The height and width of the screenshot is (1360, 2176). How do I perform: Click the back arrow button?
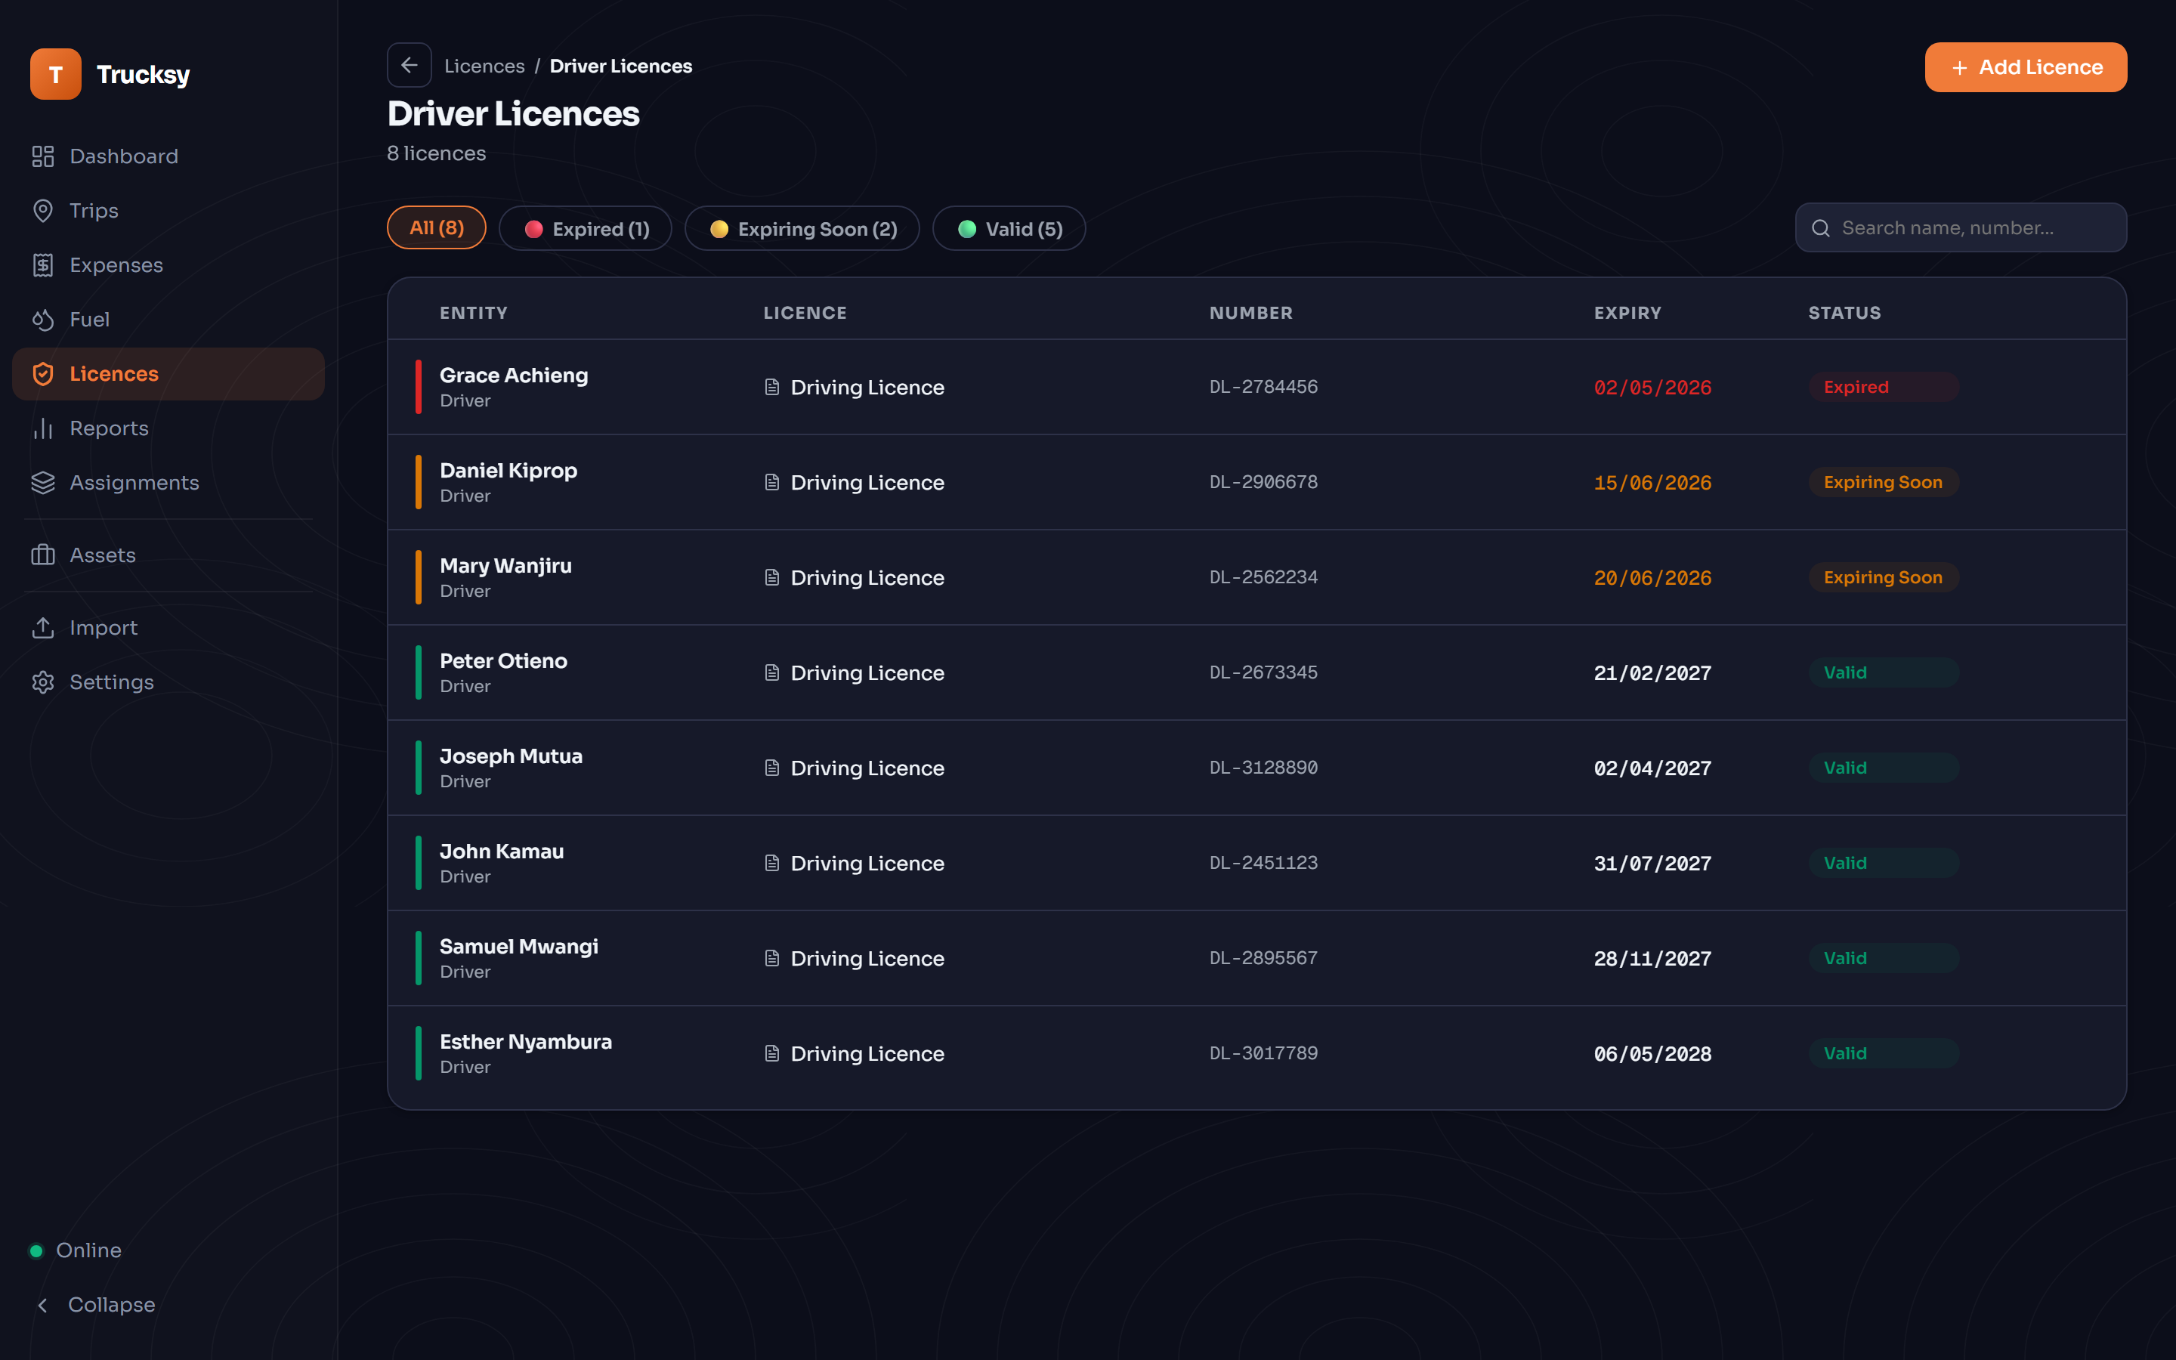point(409,66)
